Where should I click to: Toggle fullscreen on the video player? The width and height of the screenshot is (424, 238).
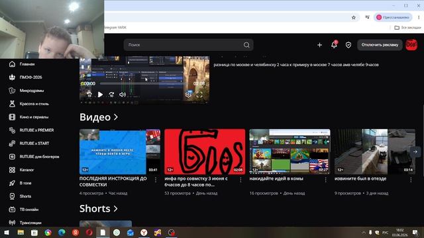click(x=199, y=95)
